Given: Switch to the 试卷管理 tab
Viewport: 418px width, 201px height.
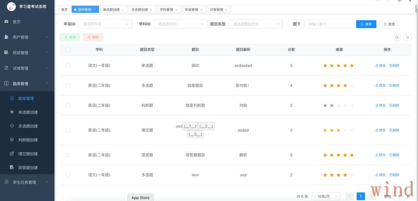Looking at the screenshot, I should click(216, 10).
